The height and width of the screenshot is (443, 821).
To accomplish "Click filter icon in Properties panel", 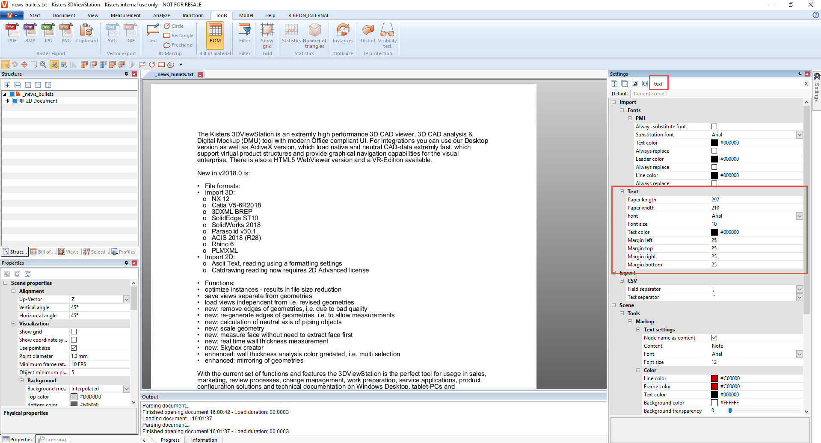I will pos(28,274).
